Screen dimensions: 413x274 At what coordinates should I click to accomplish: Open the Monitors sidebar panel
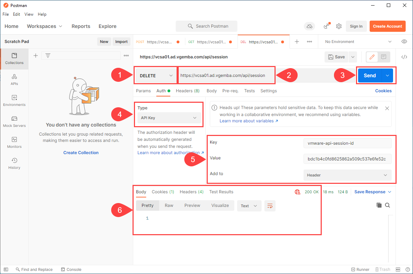[14, 142]
